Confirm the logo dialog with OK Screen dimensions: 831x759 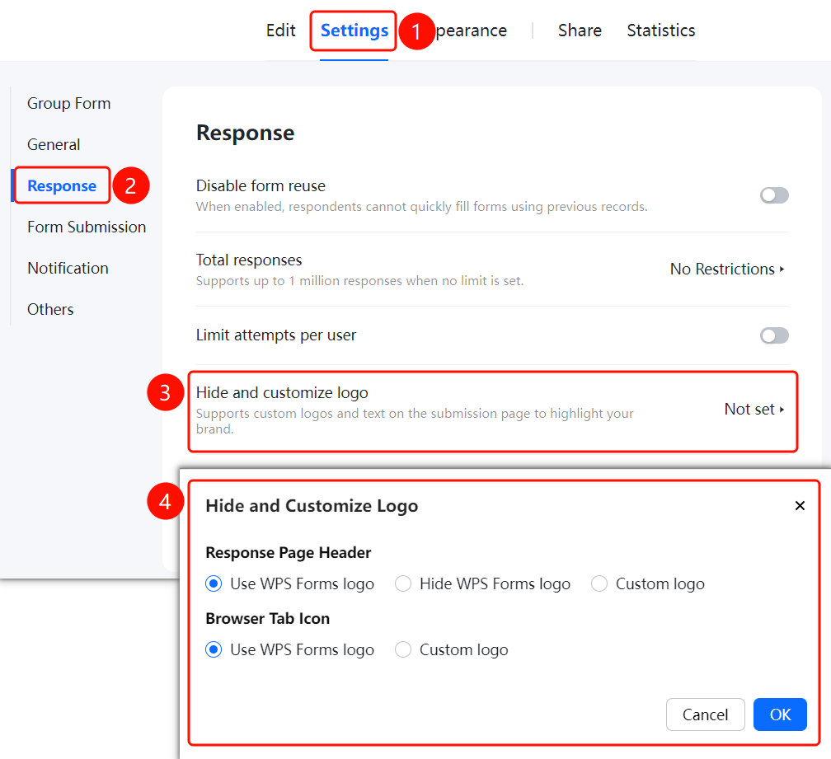[780, 714]
